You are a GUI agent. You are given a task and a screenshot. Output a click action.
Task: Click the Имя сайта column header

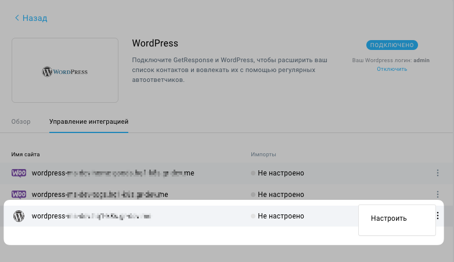tap(26, 155)
